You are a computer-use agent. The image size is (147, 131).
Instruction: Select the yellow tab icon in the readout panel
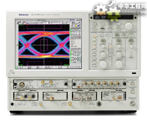point(76,25)
